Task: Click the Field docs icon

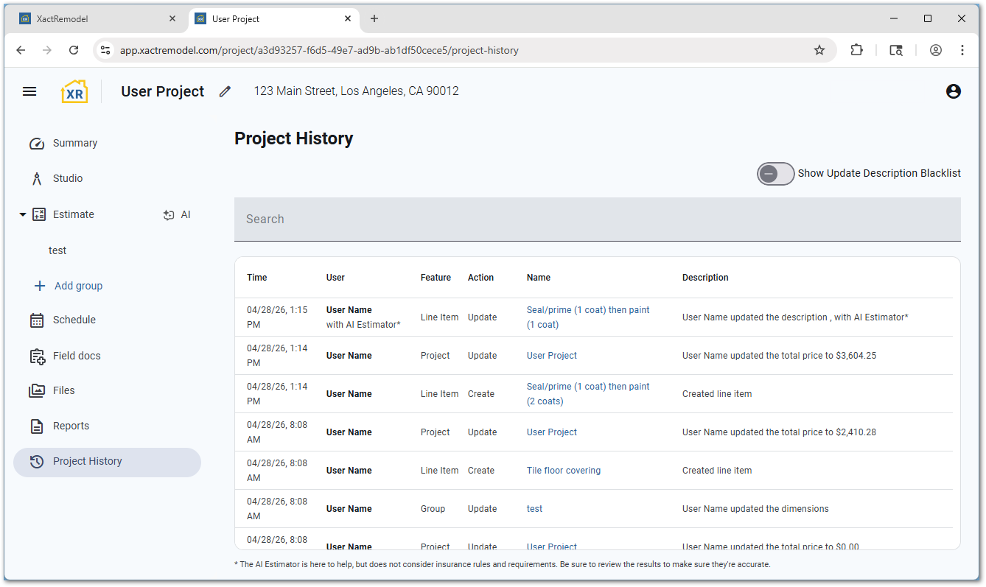Action: (x=37, y=356)
